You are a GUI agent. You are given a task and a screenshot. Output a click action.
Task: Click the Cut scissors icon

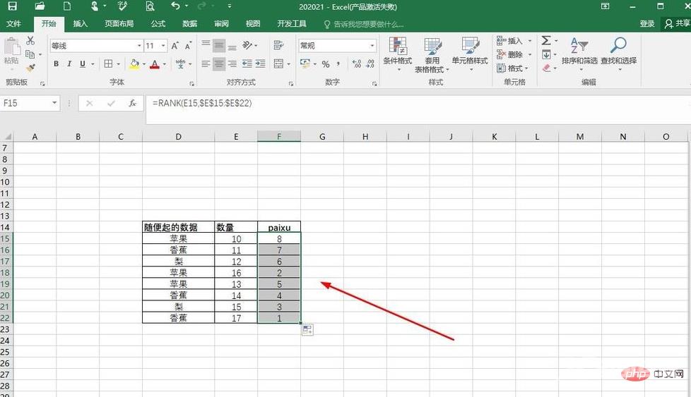tap(30, 41)
